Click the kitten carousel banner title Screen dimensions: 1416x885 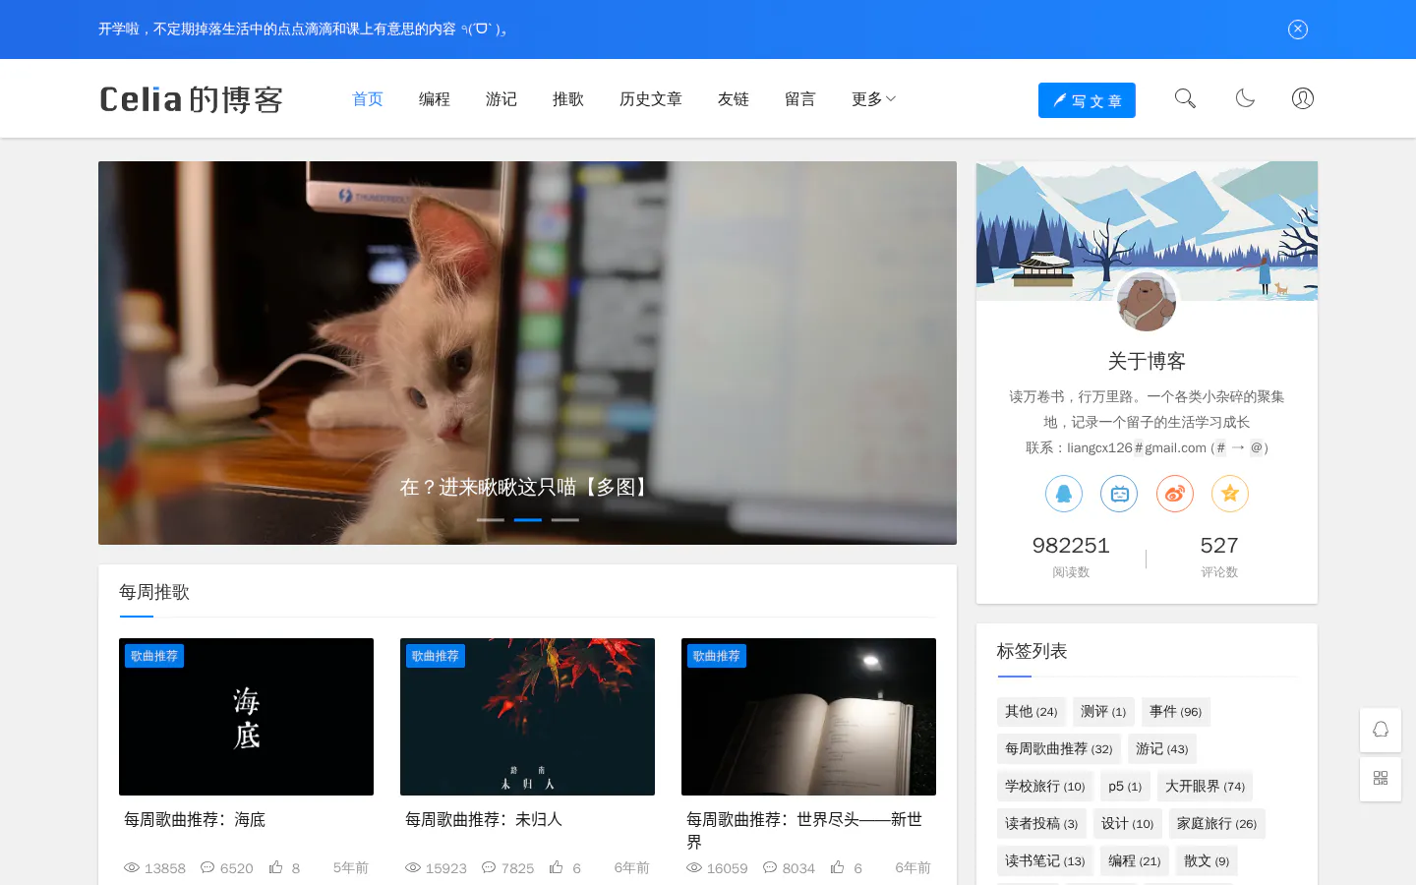point(527,488)
